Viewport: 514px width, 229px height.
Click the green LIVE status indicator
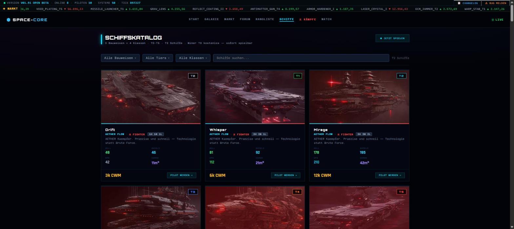coord(497,20)
